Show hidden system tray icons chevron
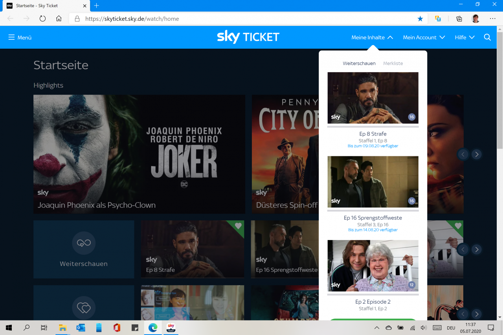The height and width of the screenshot is (335, 503). click(377, 328)
